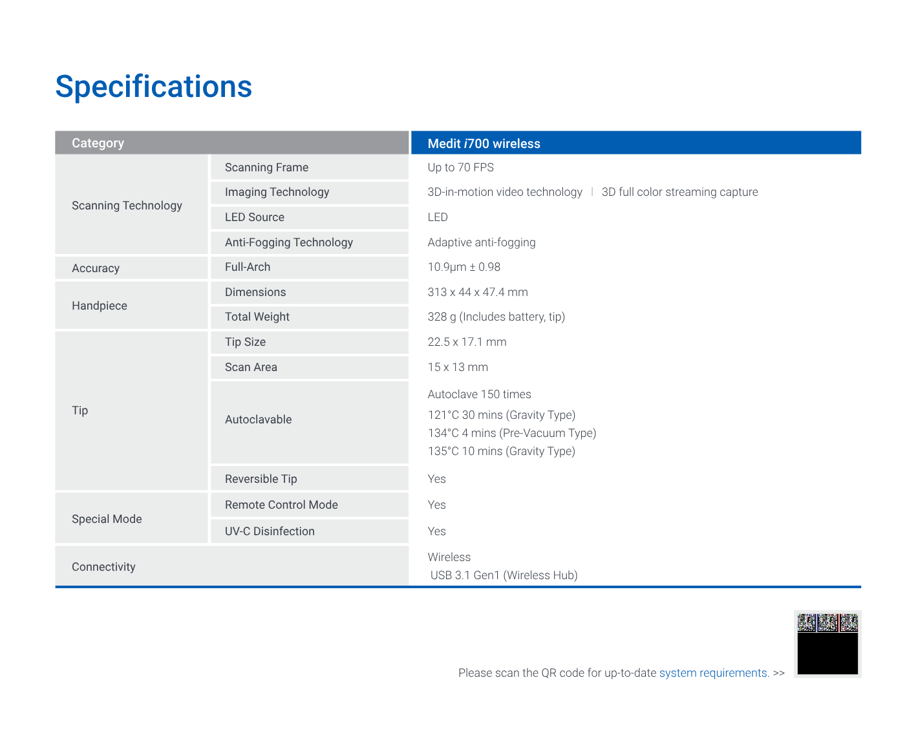This screenshot has height=733, width=916.
Task: Select '3D full color streaming capture' text
Action: 679,192
